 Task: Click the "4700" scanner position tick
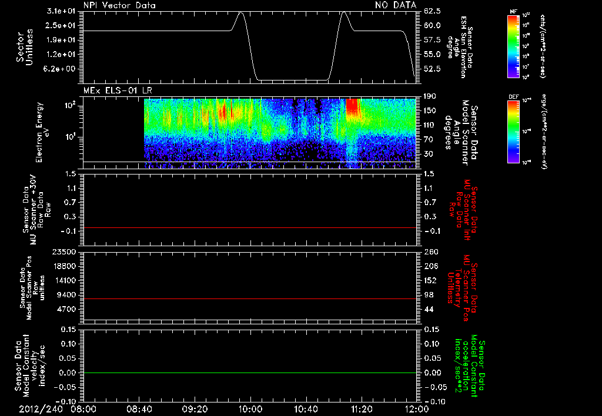coord(66,309)
